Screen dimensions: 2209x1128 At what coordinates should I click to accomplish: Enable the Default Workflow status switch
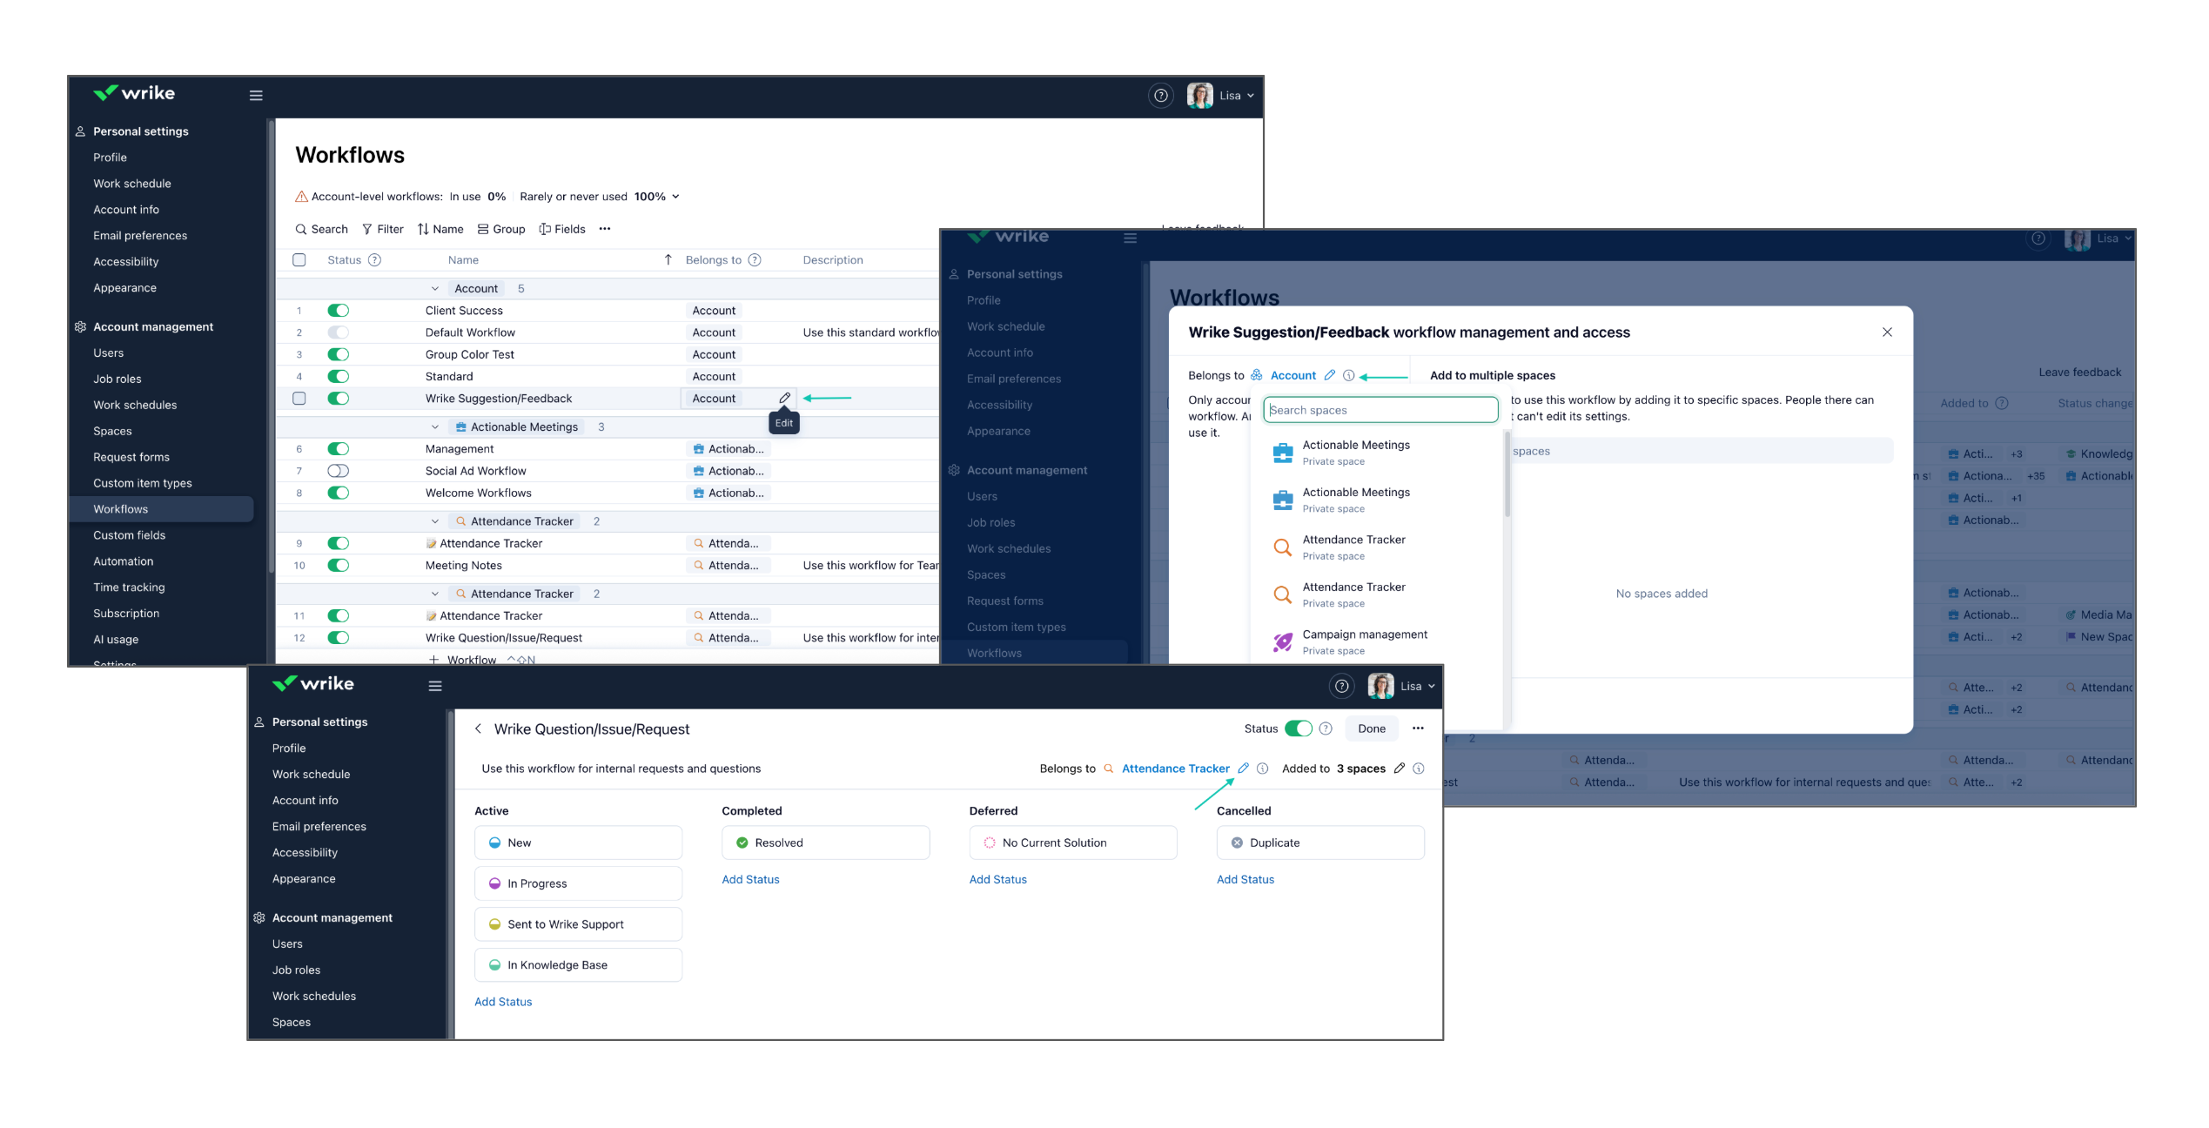coord(338,332)
